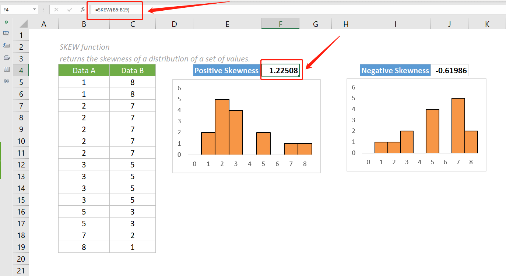Open the Name Box dropdown arrow

click(34, 10)
